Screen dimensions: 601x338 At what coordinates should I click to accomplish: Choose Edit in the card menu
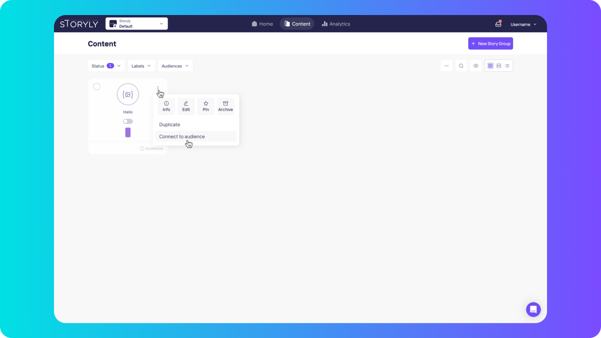tap(186, 107)
